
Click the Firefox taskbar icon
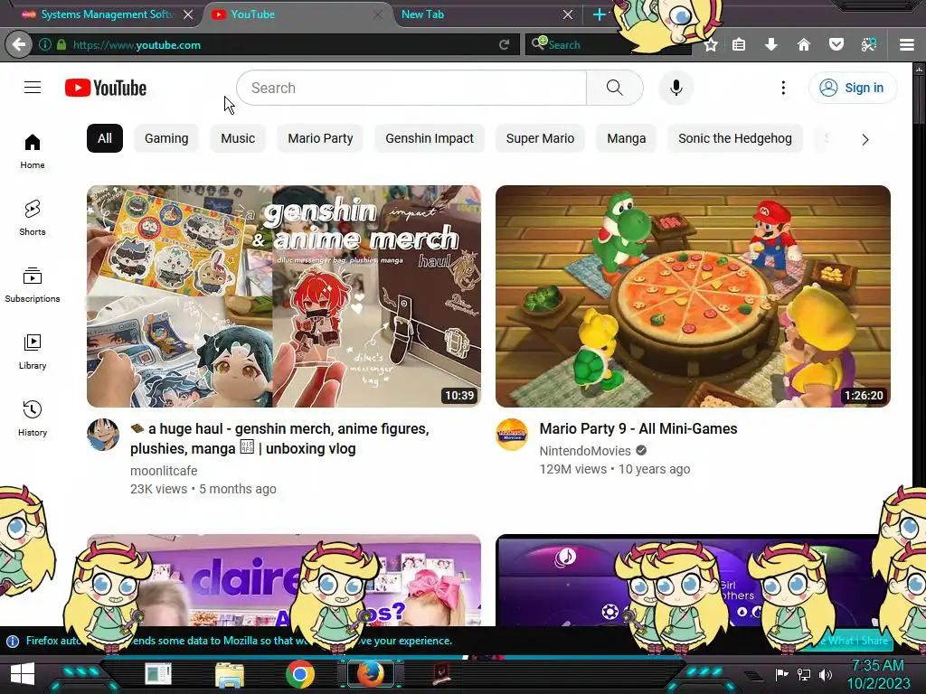(x=371, y=673)
